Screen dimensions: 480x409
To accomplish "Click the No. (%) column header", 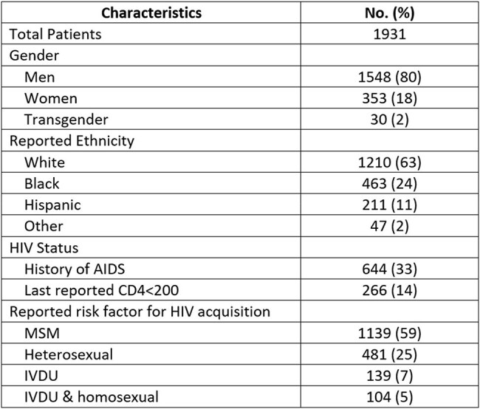I will (390, 13).
